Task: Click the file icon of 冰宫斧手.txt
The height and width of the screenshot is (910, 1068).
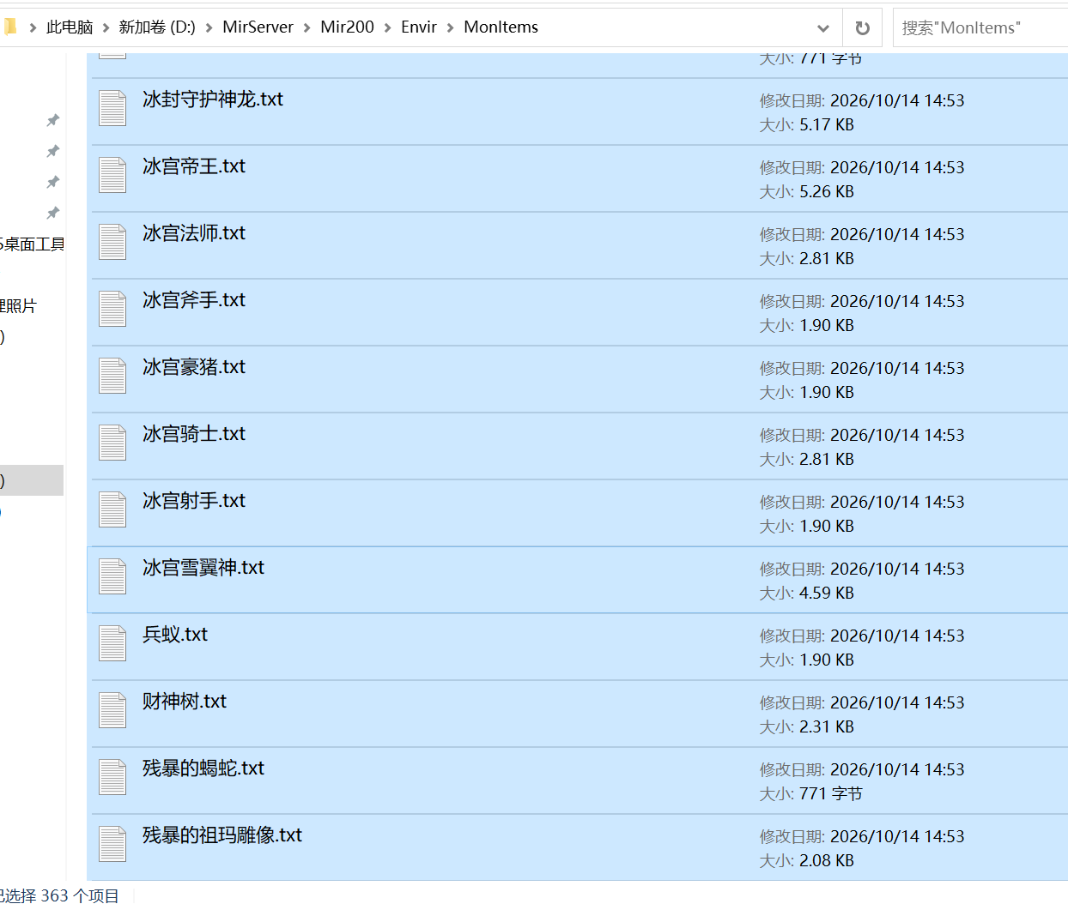Action: click(112, 310)
